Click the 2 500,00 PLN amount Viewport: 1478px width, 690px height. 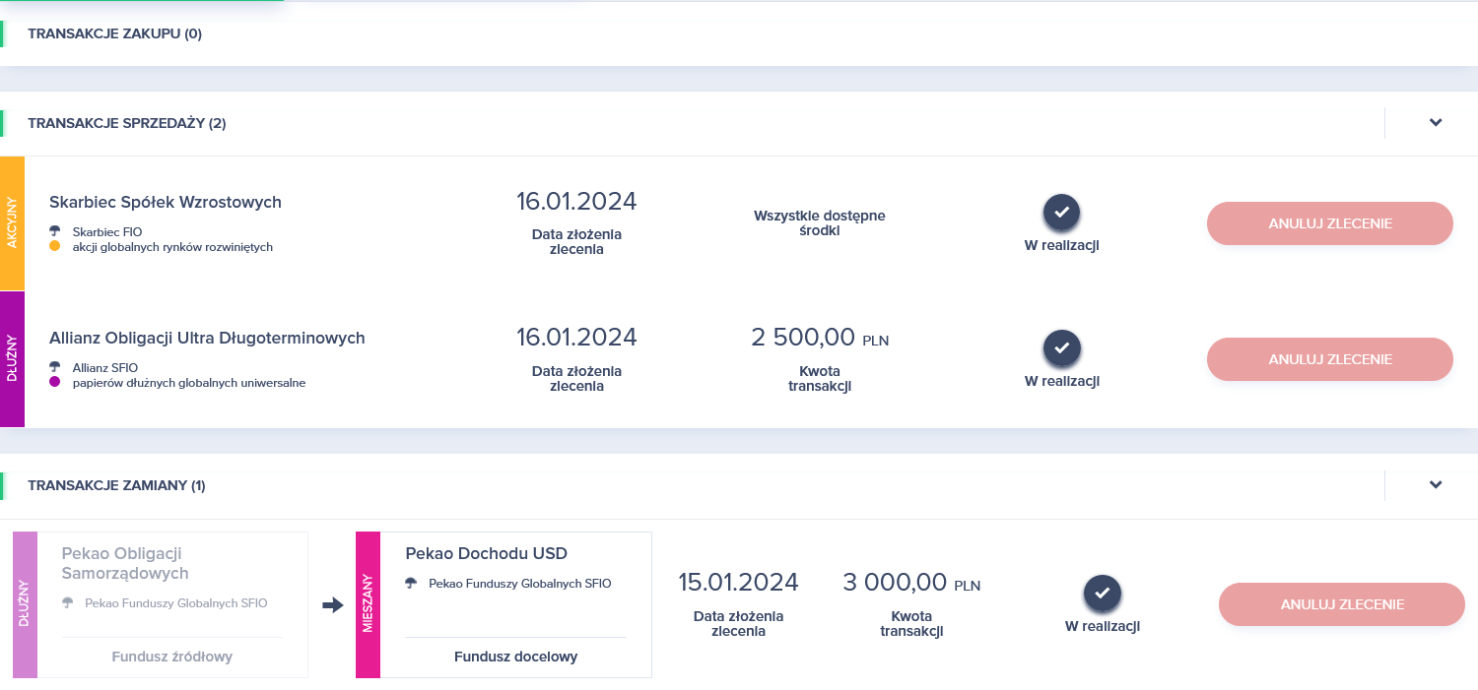click(820, 338)
